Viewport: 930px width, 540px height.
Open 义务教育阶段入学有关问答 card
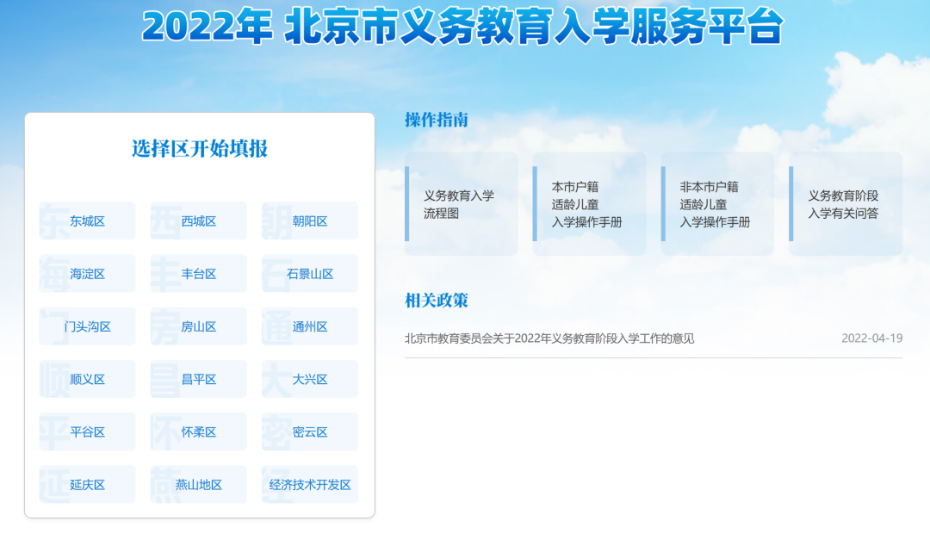click(x=846, y=204)
